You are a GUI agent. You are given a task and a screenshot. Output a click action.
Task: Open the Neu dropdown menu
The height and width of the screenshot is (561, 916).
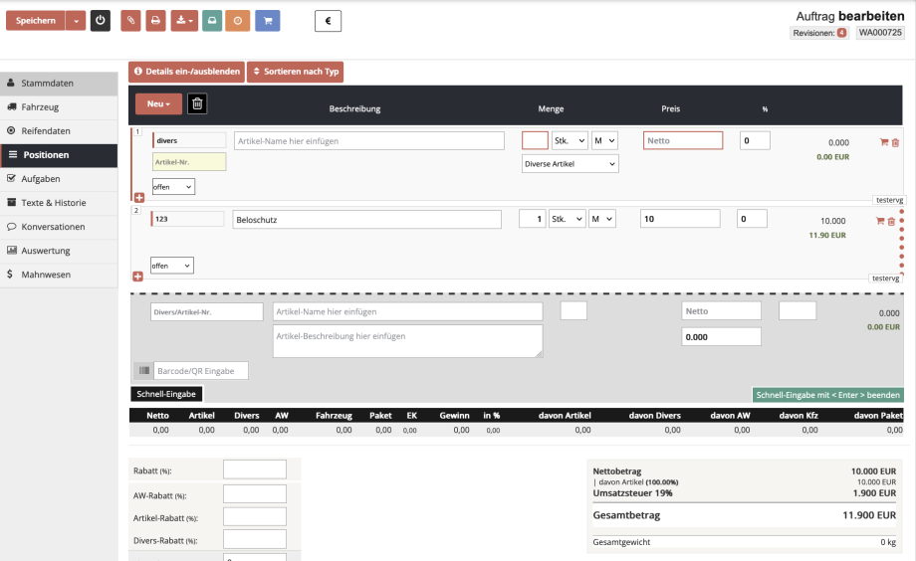(159, 103)
